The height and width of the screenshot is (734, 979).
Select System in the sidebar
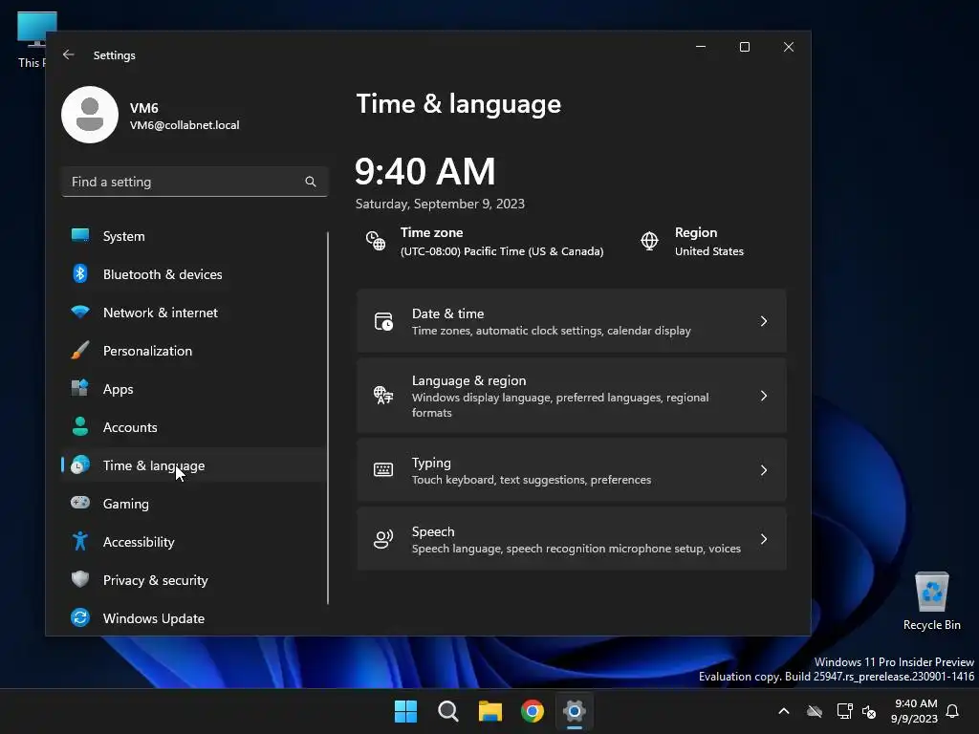point(123,236)
